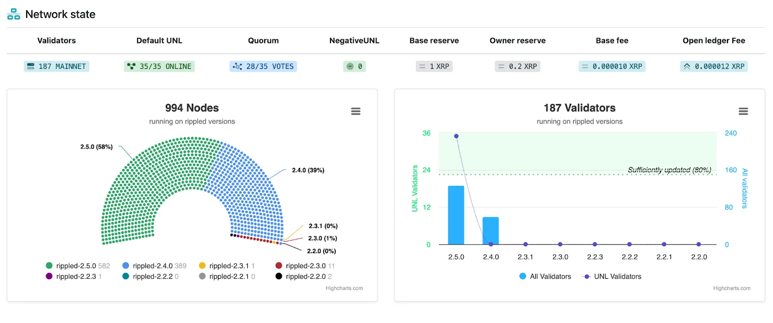Click the 0.000010 XRP base fee value
773x323 pixels.
click(612, 67)
